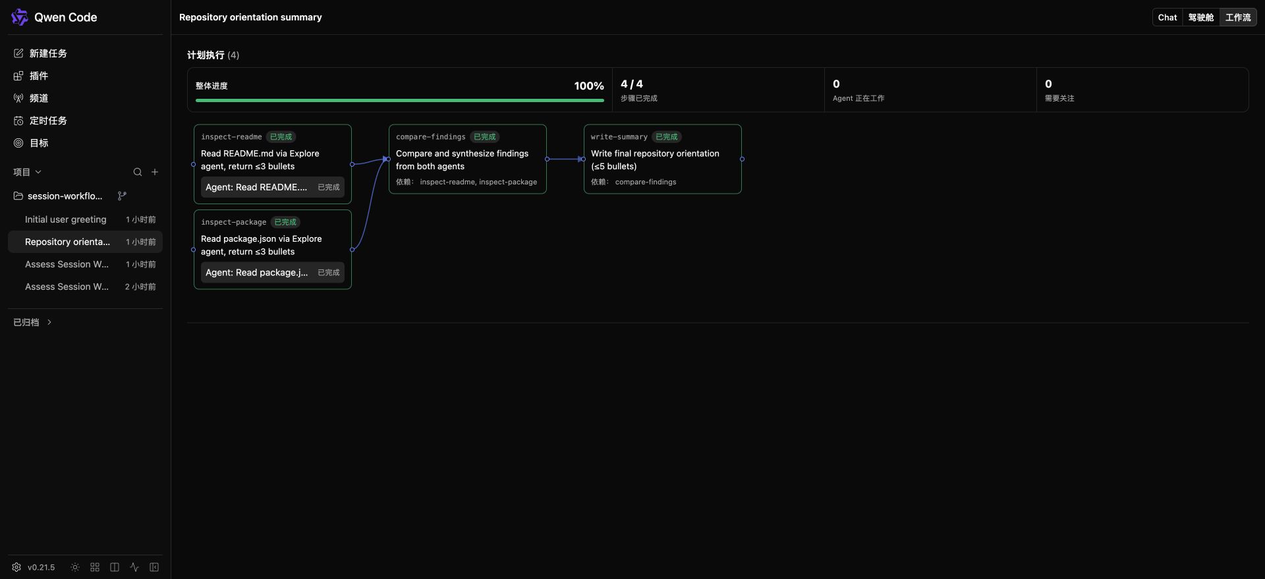Open the Agent: Read package.j... sub-item
The height and width of the screenshot is (579, 1265).
click(x=273, y=273)
